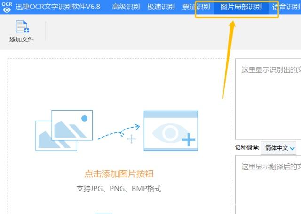Click the blue sun dot in picture icon
The image size is (301, 214).
[x=84, y=118]
